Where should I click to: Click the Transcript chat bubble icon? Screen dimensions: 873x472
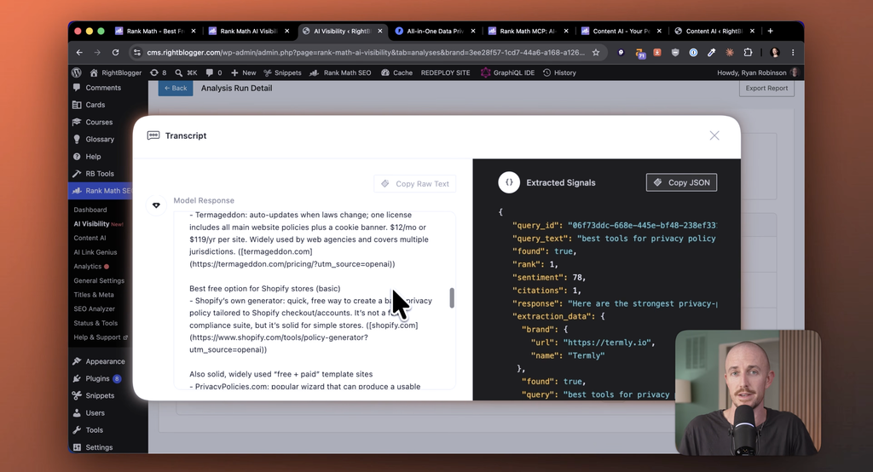[153, 135]
